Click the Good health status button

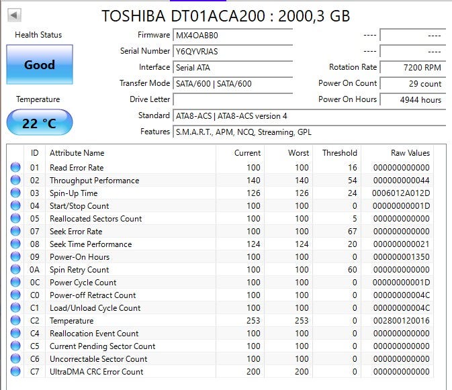40,64
